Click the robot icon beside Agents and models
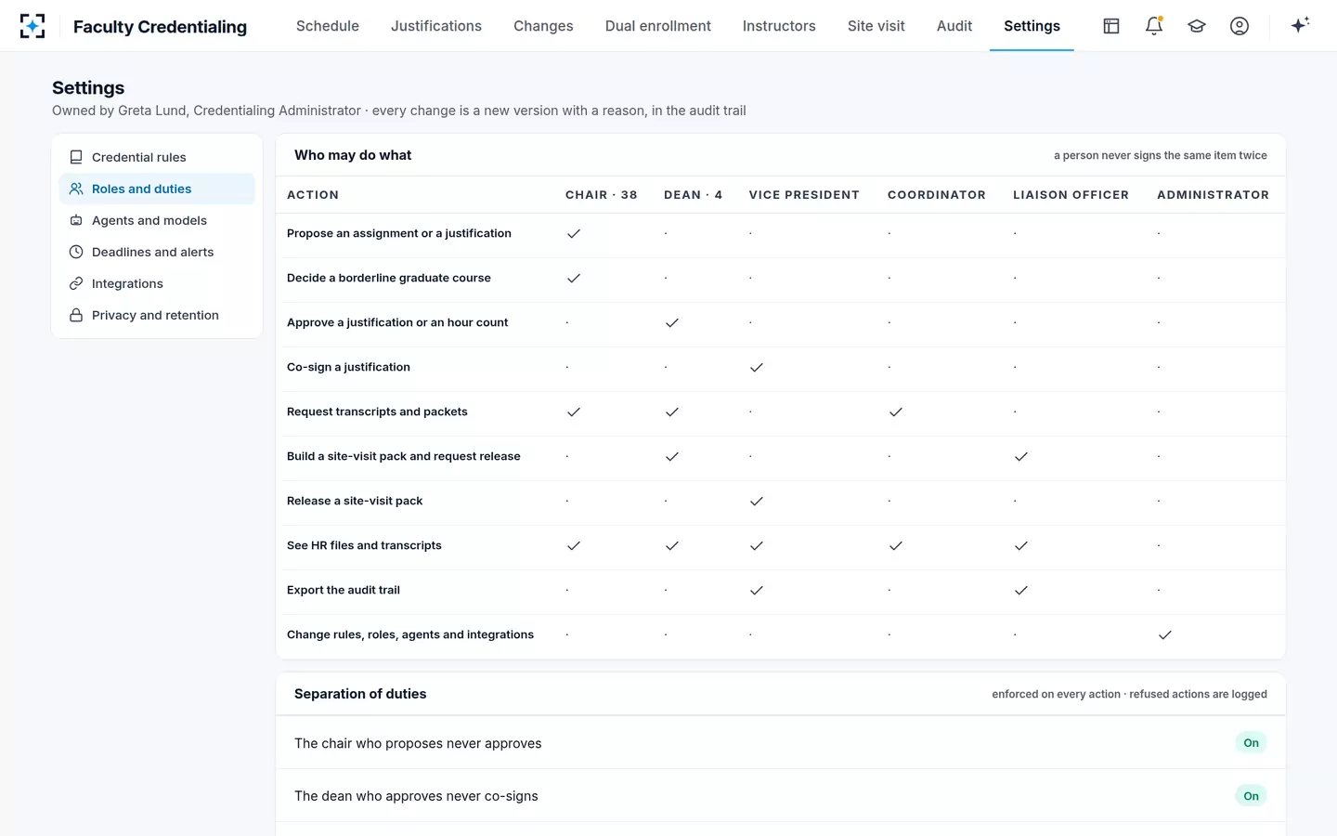Screen dimensions: 1337x836 [76, 220]
